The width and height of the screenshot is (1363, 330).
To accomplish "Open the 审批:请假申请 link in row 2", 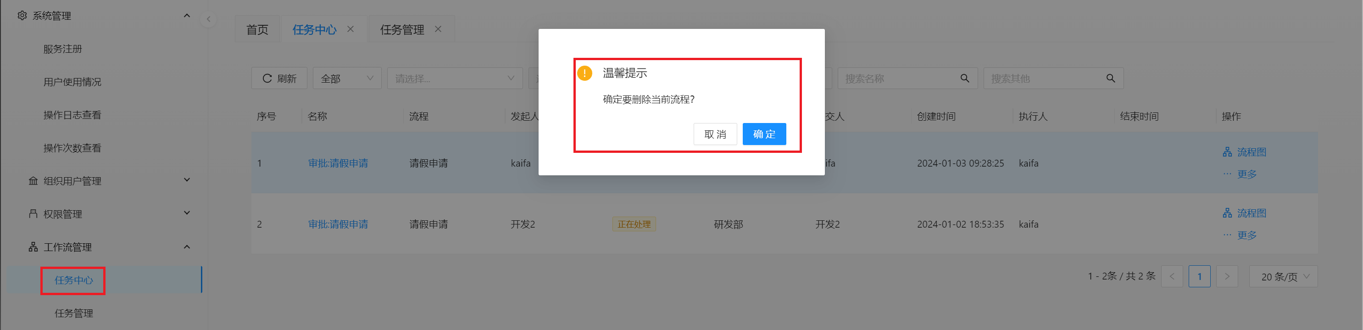I will click(338, 224).
